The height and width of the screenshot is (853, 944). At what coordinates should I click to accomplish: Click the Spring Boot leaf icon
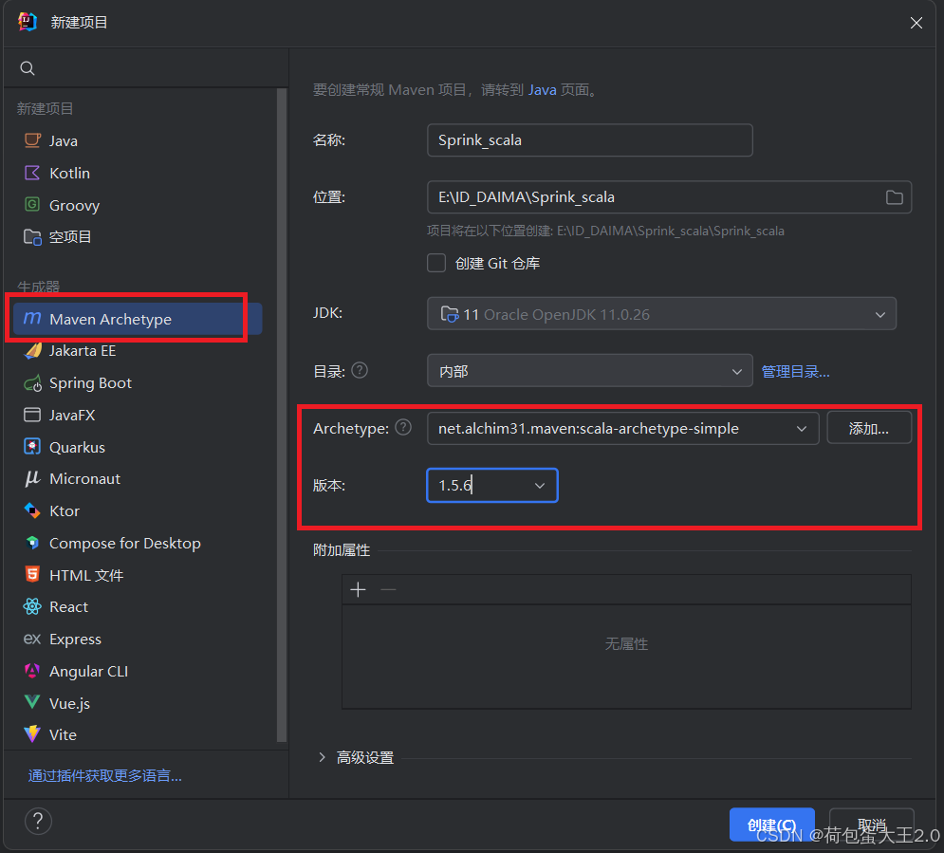(x=32, y=383)
